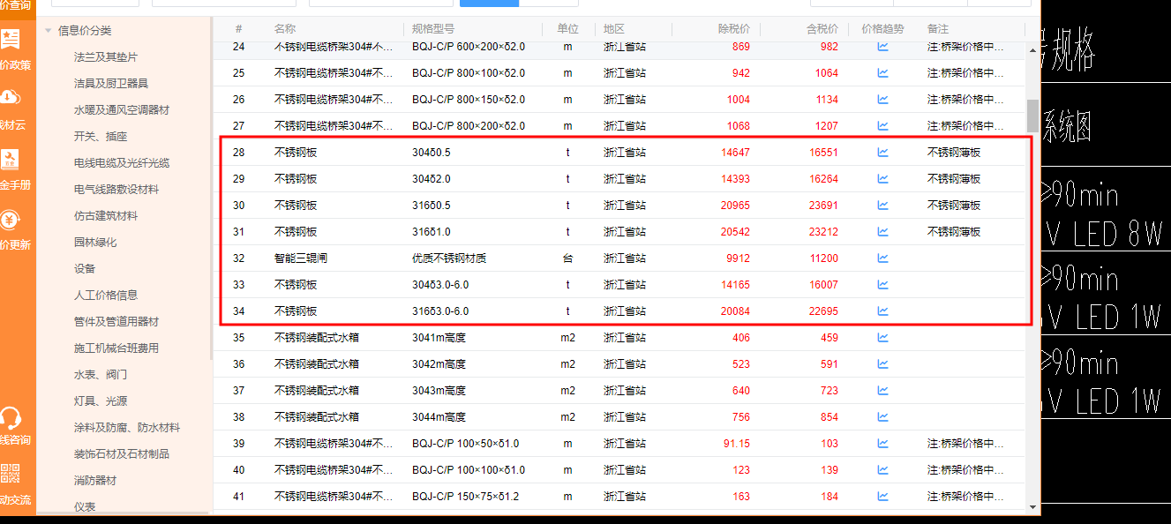Click 智能三辊闸 name cell

[x=301, y=258]
